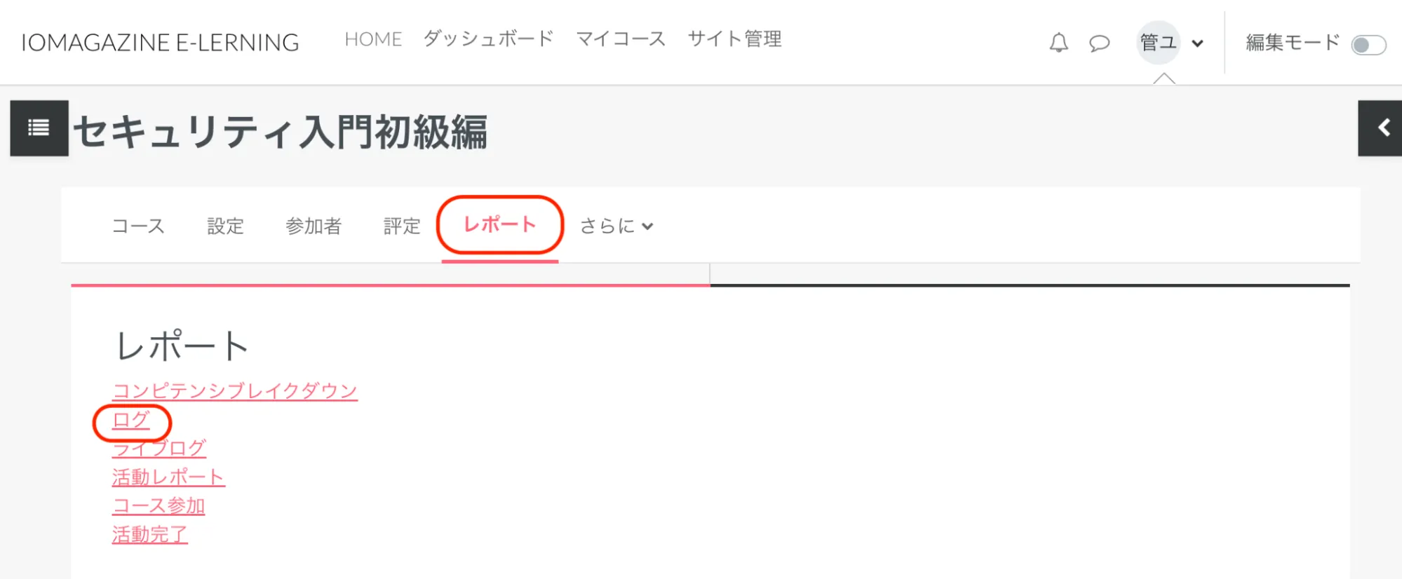Switch to the 評定 tab

point(402,226)
